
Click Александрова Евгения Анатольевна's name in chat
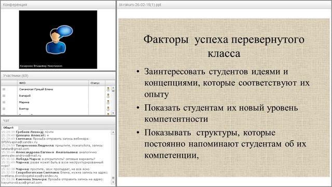(x=47, y=152)
